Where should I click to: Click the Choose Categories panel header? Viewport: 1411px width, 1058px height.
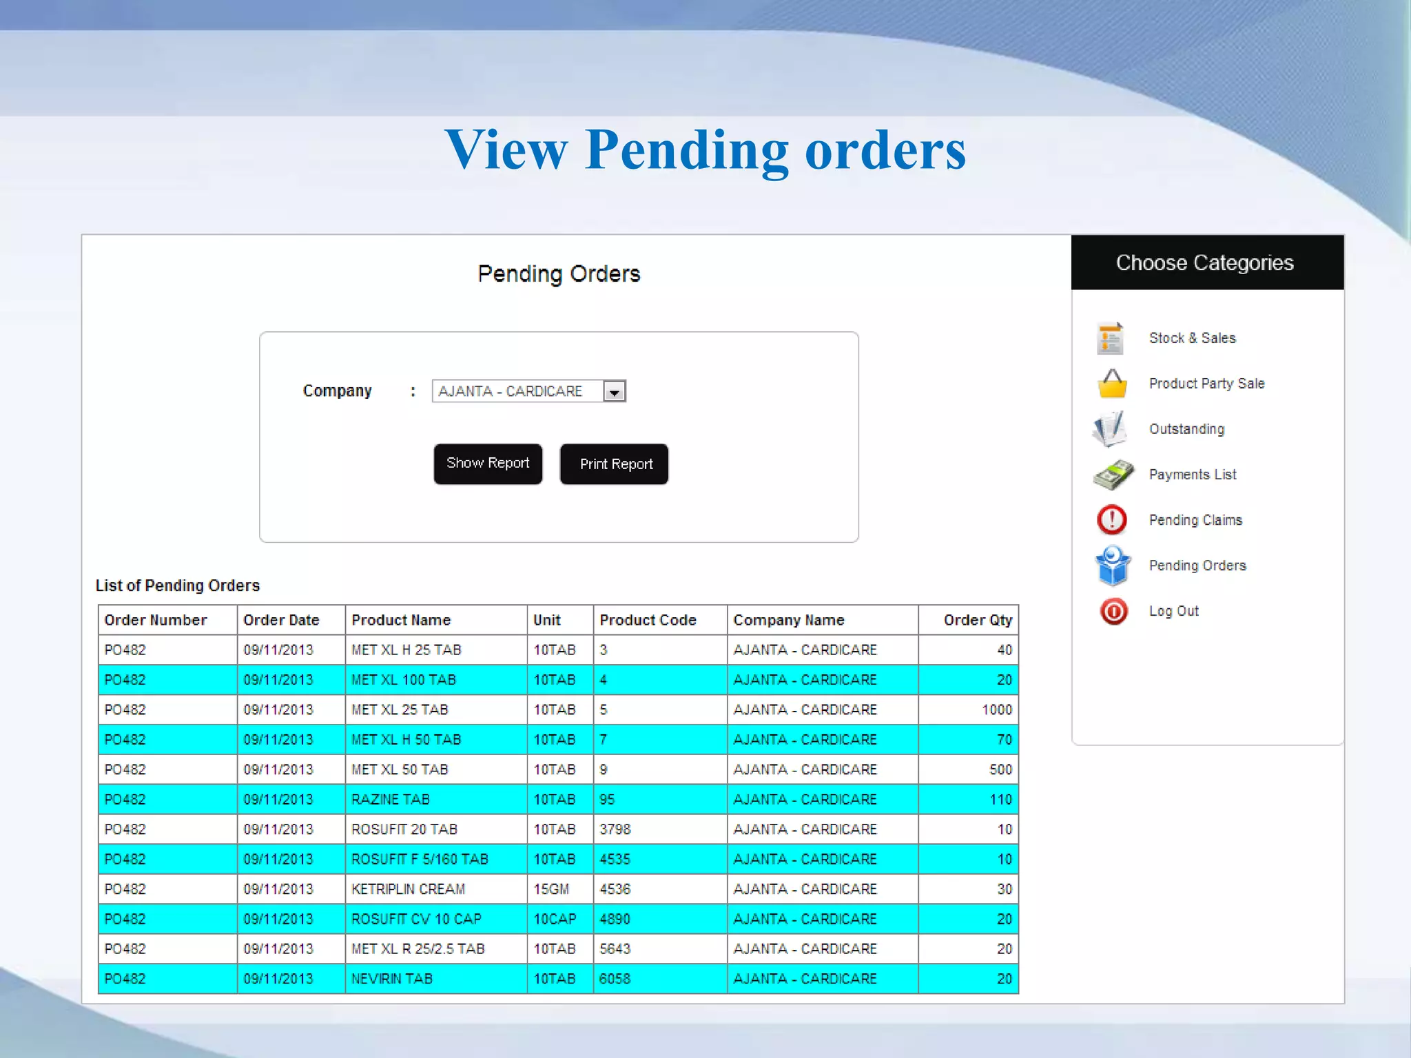click(x=1207, y=262)
